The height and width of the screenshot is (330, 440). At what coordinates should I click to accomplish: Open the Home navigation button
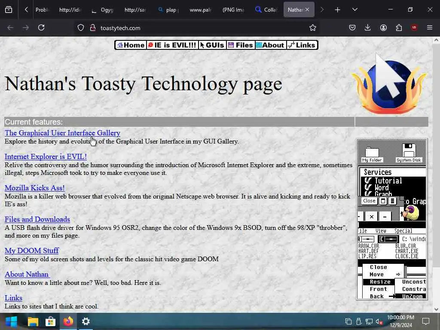131,45
